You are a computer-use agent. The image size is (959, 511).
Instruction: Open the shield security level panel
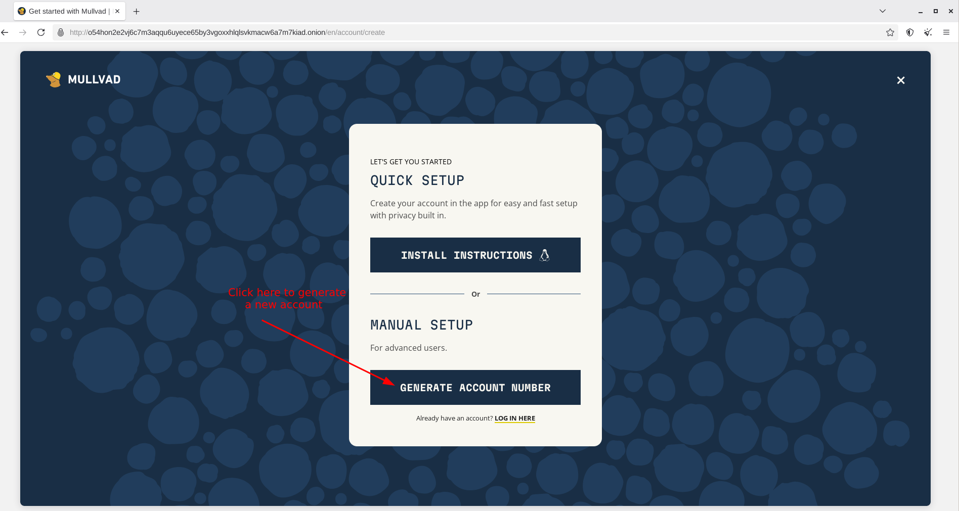click(909, 32)
